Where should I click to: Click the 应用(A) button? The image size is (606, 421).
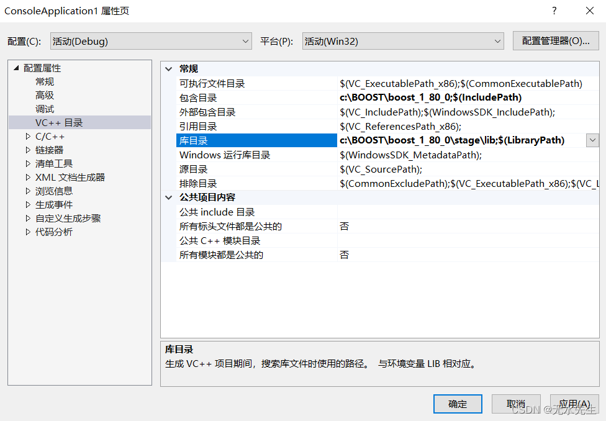[x=574, y=404]
